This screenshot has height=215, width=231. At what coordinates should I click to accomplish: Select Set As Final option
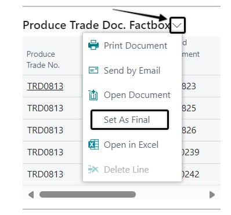(129, 119)
